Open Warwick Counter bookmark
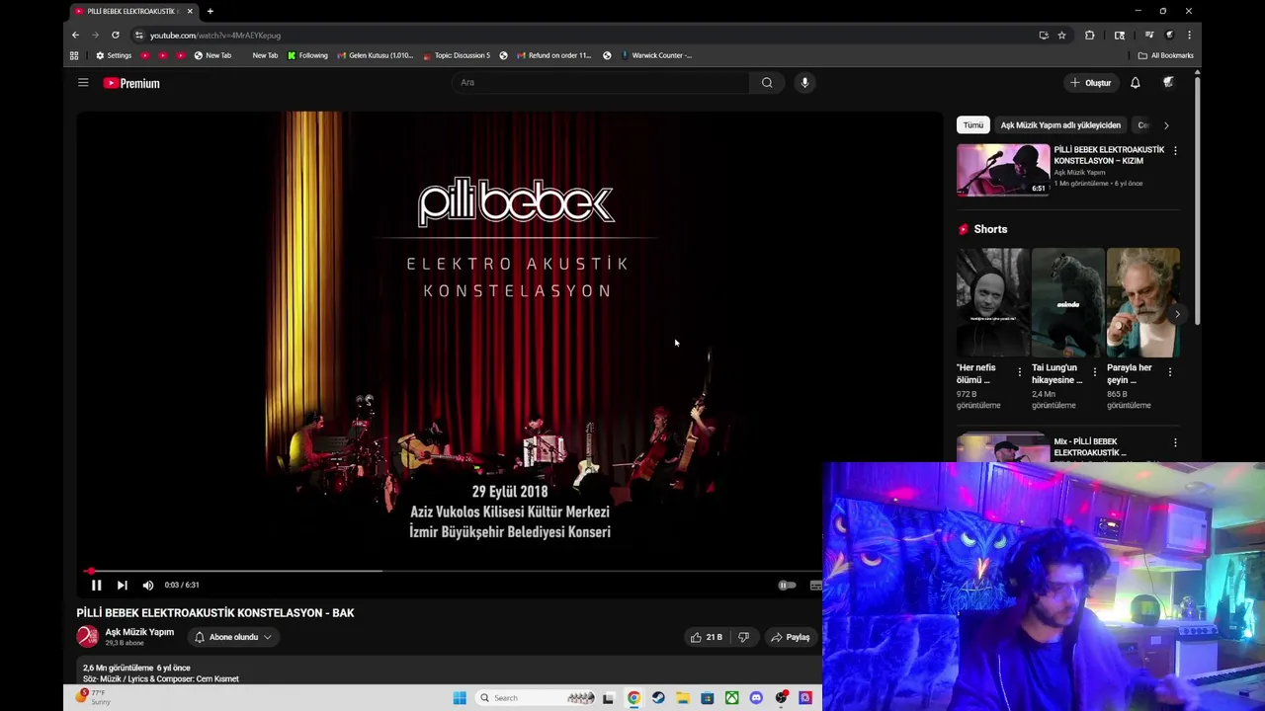Viewport: 1265px width, 711px height. (x=656, y=55)
